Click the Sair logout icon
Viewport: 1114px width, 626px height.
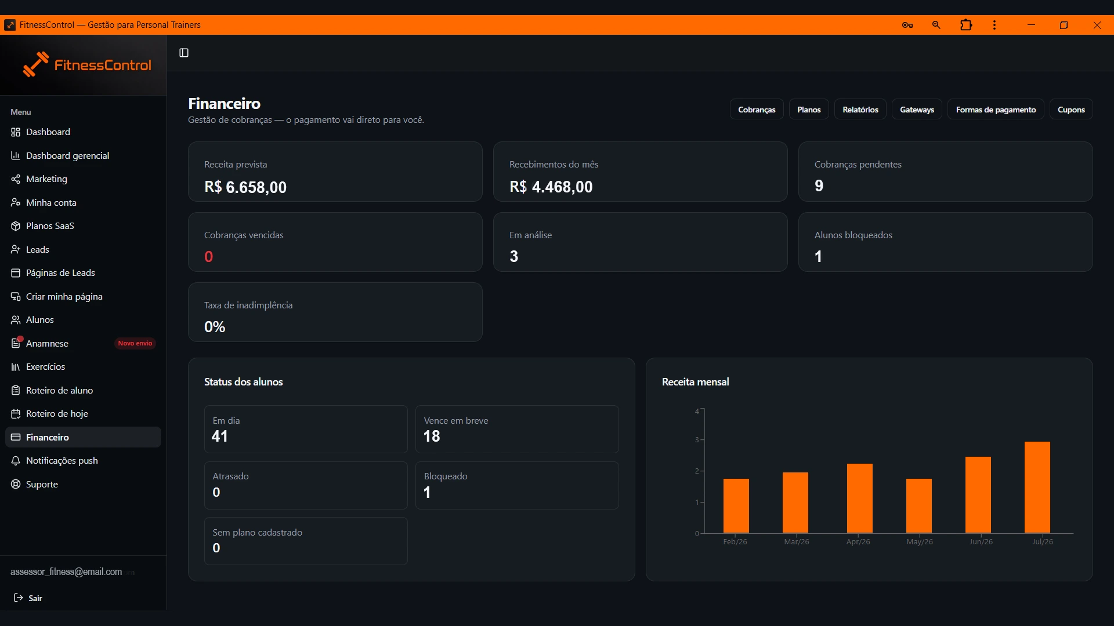(19, 598)
